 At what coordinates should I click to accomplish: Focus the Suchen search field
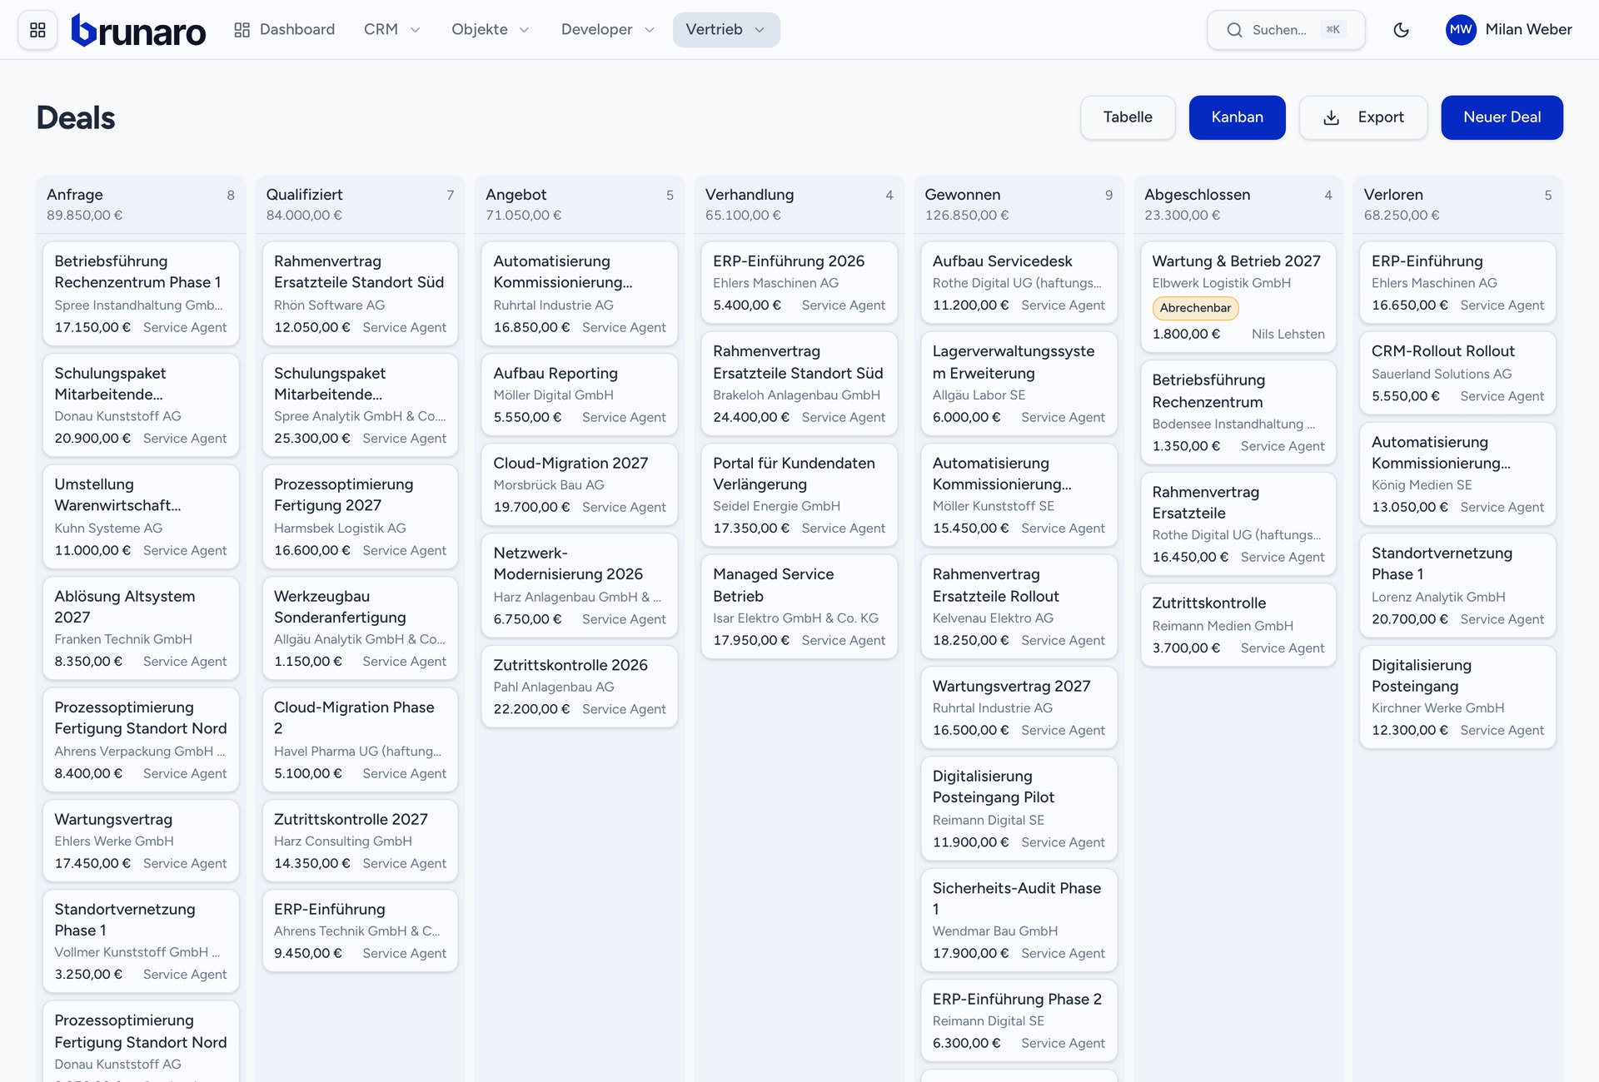tap(1286, 30)
